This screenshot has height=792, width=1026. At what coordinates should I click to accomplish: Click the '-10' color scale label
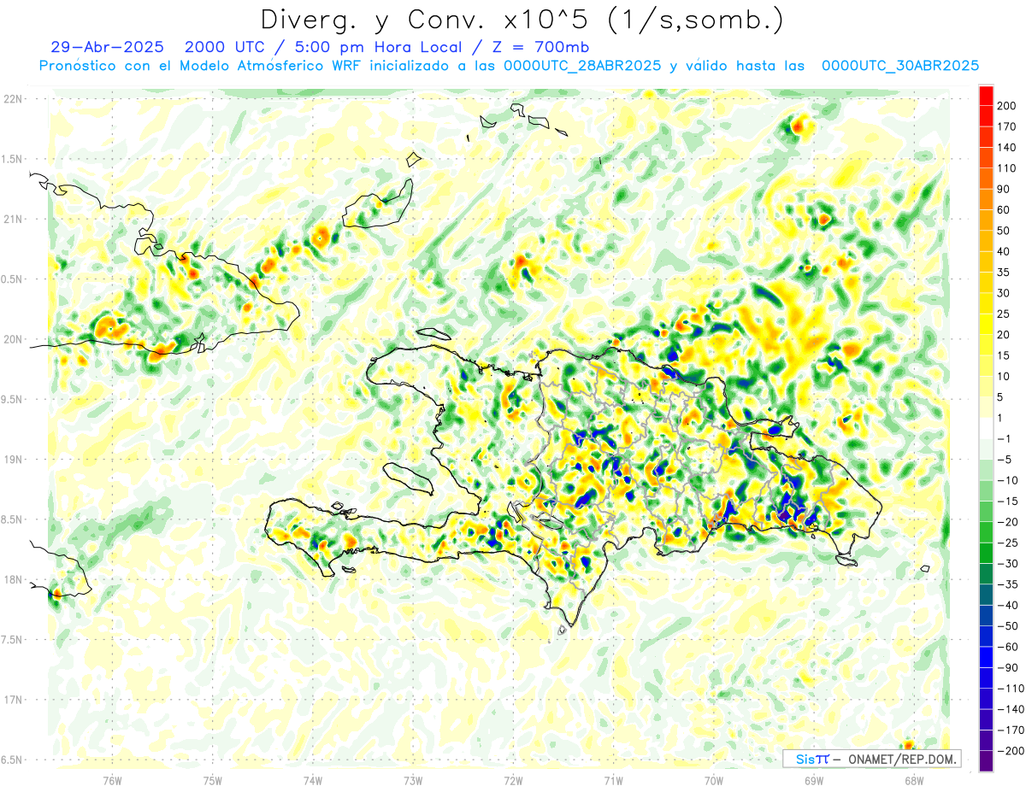(x=1007, y=480)
